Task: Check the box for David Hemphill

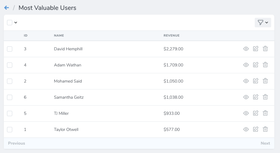Action: (9, 49)
